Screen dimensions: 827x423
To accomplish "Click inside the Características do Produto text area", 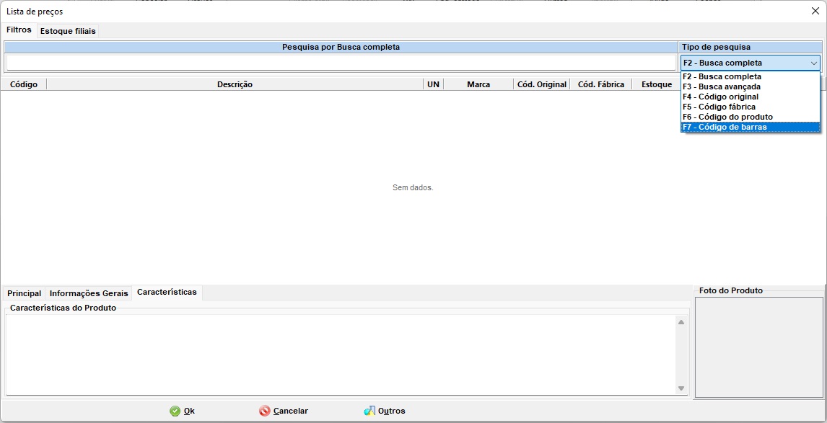I will tap(339, 355).
